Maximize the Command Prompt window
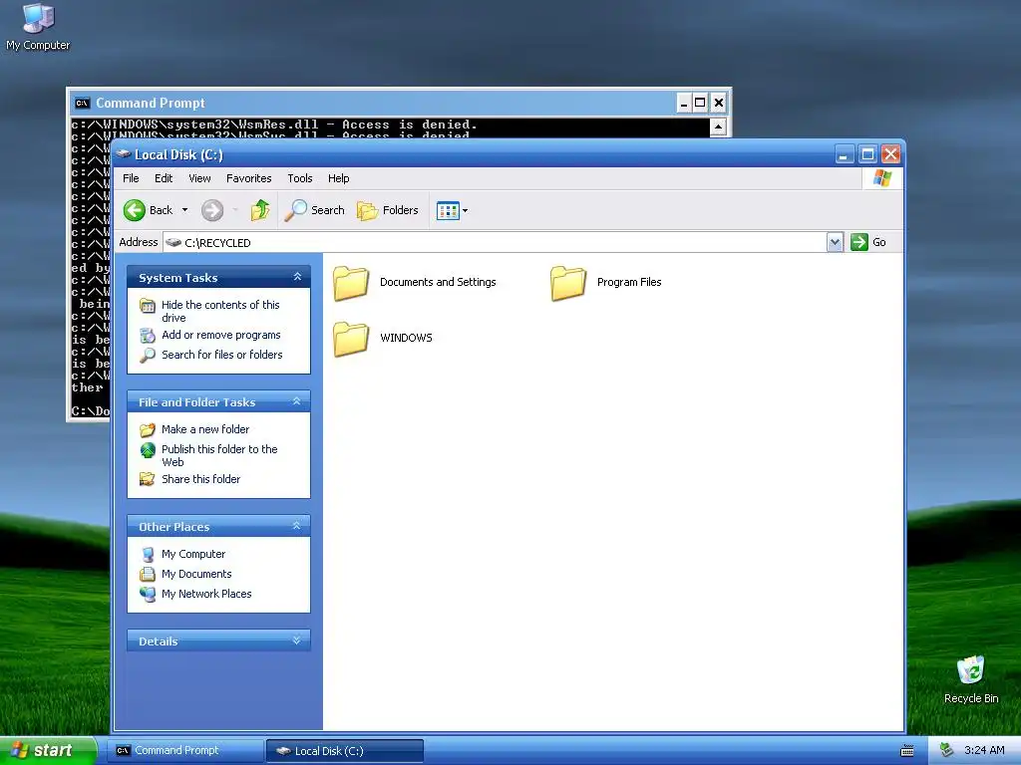1021x765 pixels. (700, 103)
